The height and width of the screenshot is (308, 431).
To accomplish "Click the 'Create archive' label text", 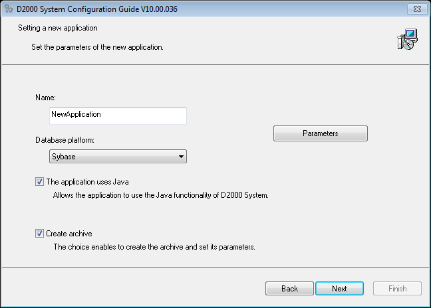I will (x=69, y=234).
